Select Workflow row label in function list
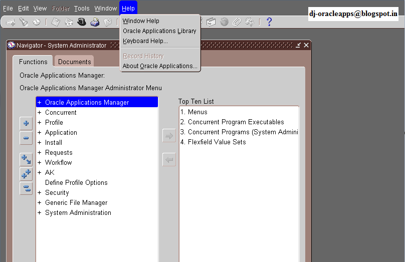The image size is (405, 262). tap(58, 163)
